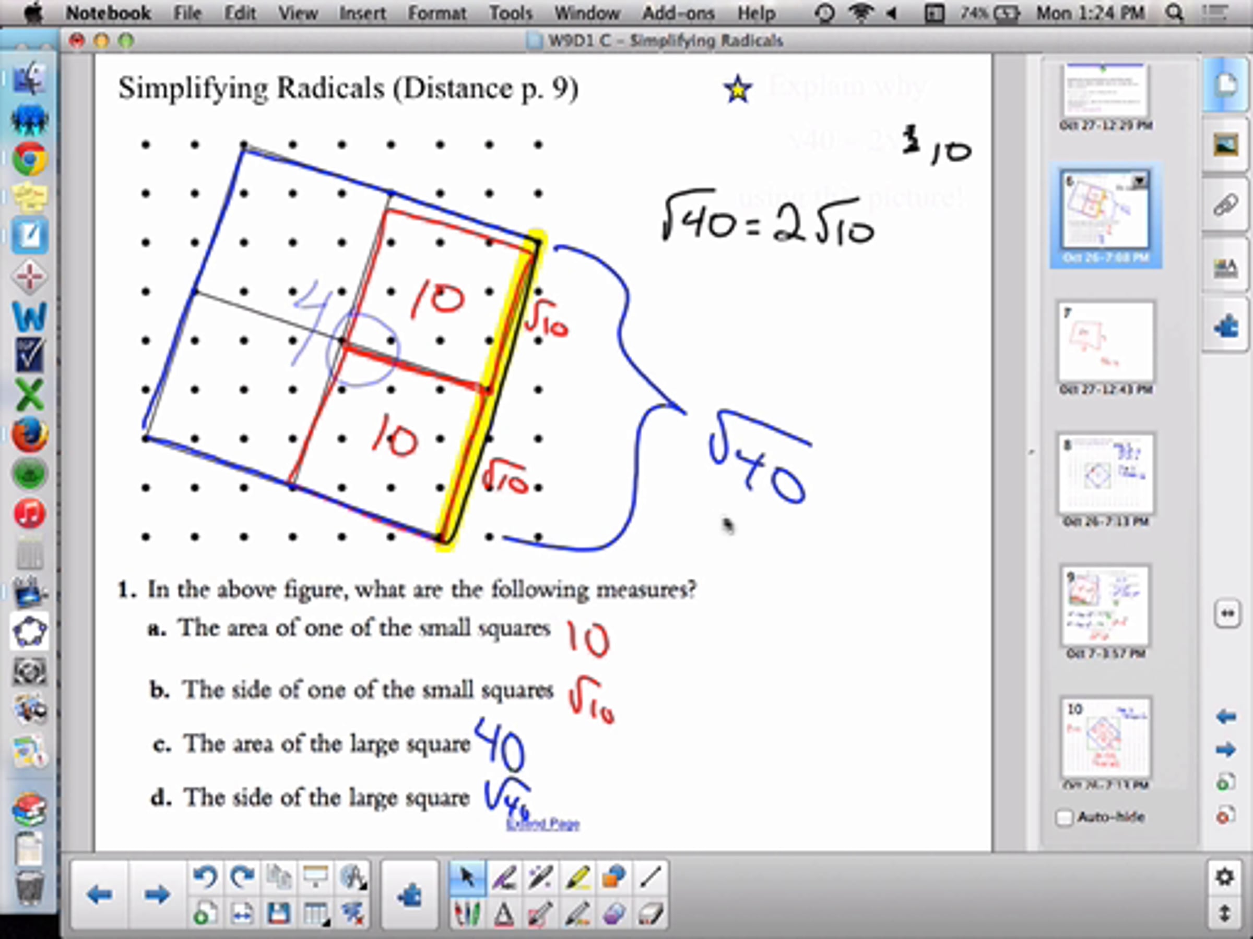
Task: Save the notebook file
Action: (279, 913)
